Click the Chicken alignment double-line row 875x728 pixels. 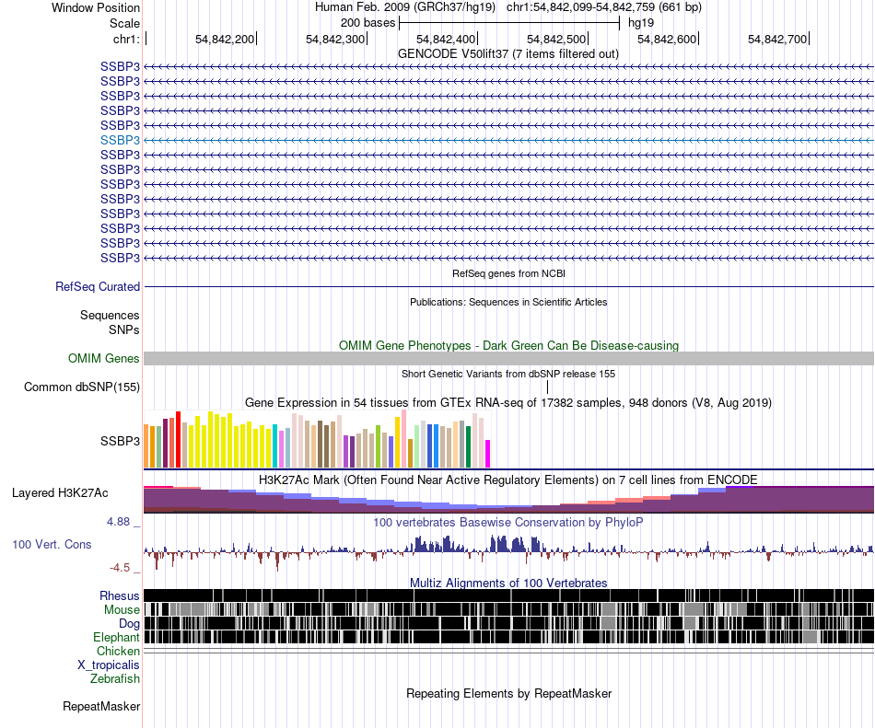coord(509,651)
